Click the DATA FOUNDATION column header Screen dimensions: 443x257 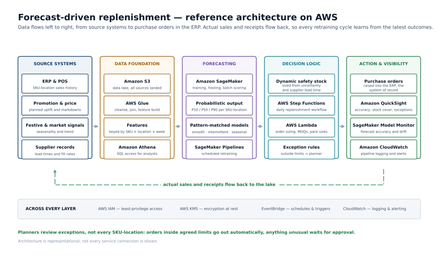tap(137, 64)
